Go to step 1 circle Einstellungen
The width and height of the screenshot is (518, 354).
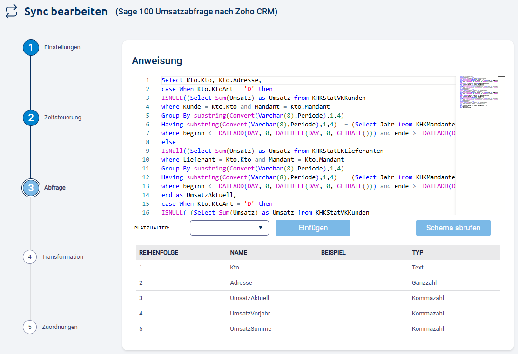[31, 47]
